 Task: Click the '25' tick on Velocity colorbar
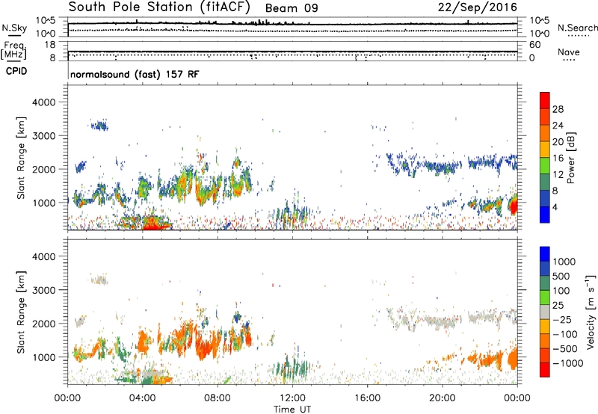pos(558,306)
